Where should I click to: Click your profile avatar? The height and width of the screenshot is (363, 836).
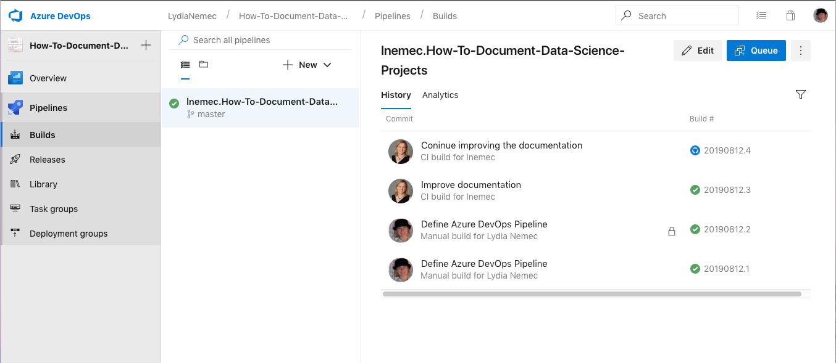[x=821, y=15]
